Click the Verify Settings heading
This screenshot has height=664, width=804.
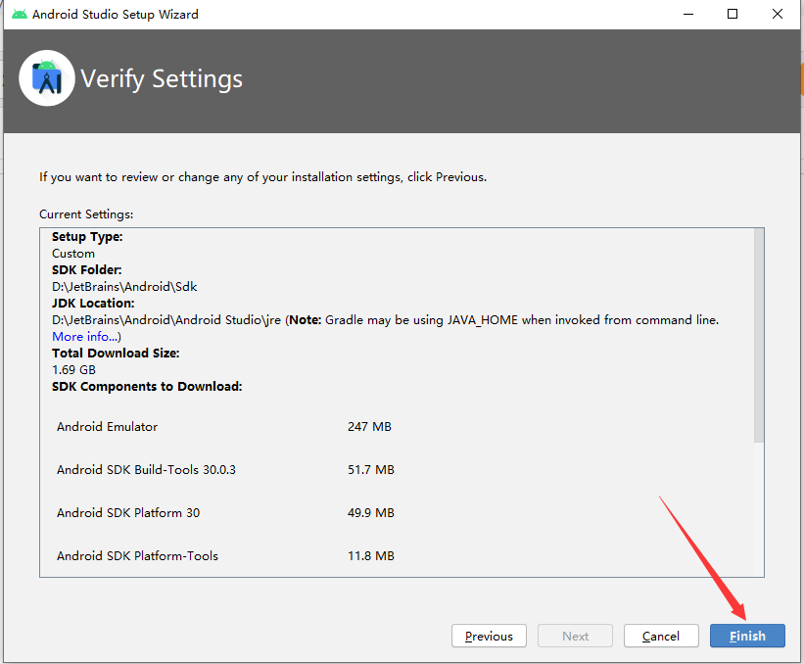[x=162, y=79]
